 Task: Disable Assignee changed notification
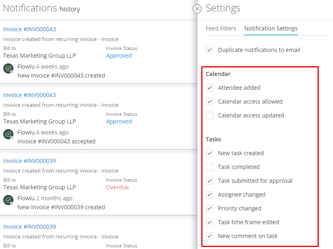[209, 195]
